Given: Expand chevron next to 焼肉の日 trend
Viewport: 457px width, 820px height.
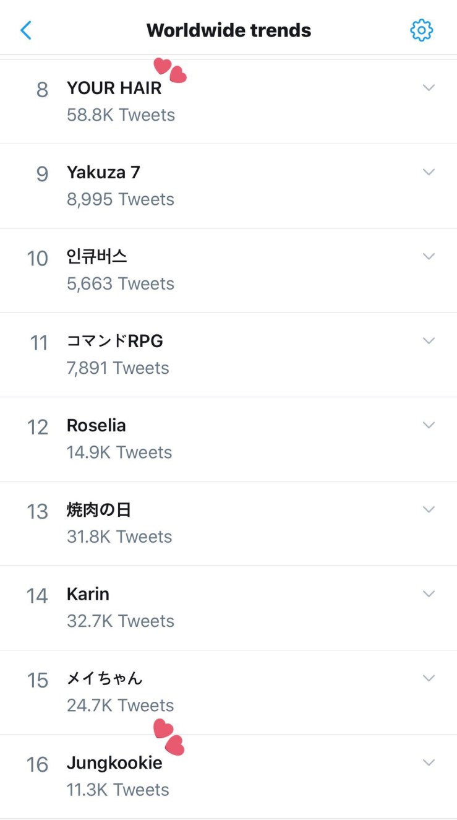Looking at the screenshot, I should (x=429, y=509).
